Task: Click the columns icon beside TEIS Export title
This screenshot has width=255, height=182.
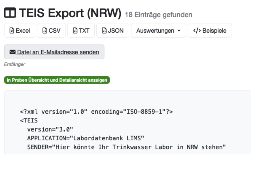Action: [x=10, y=13]
